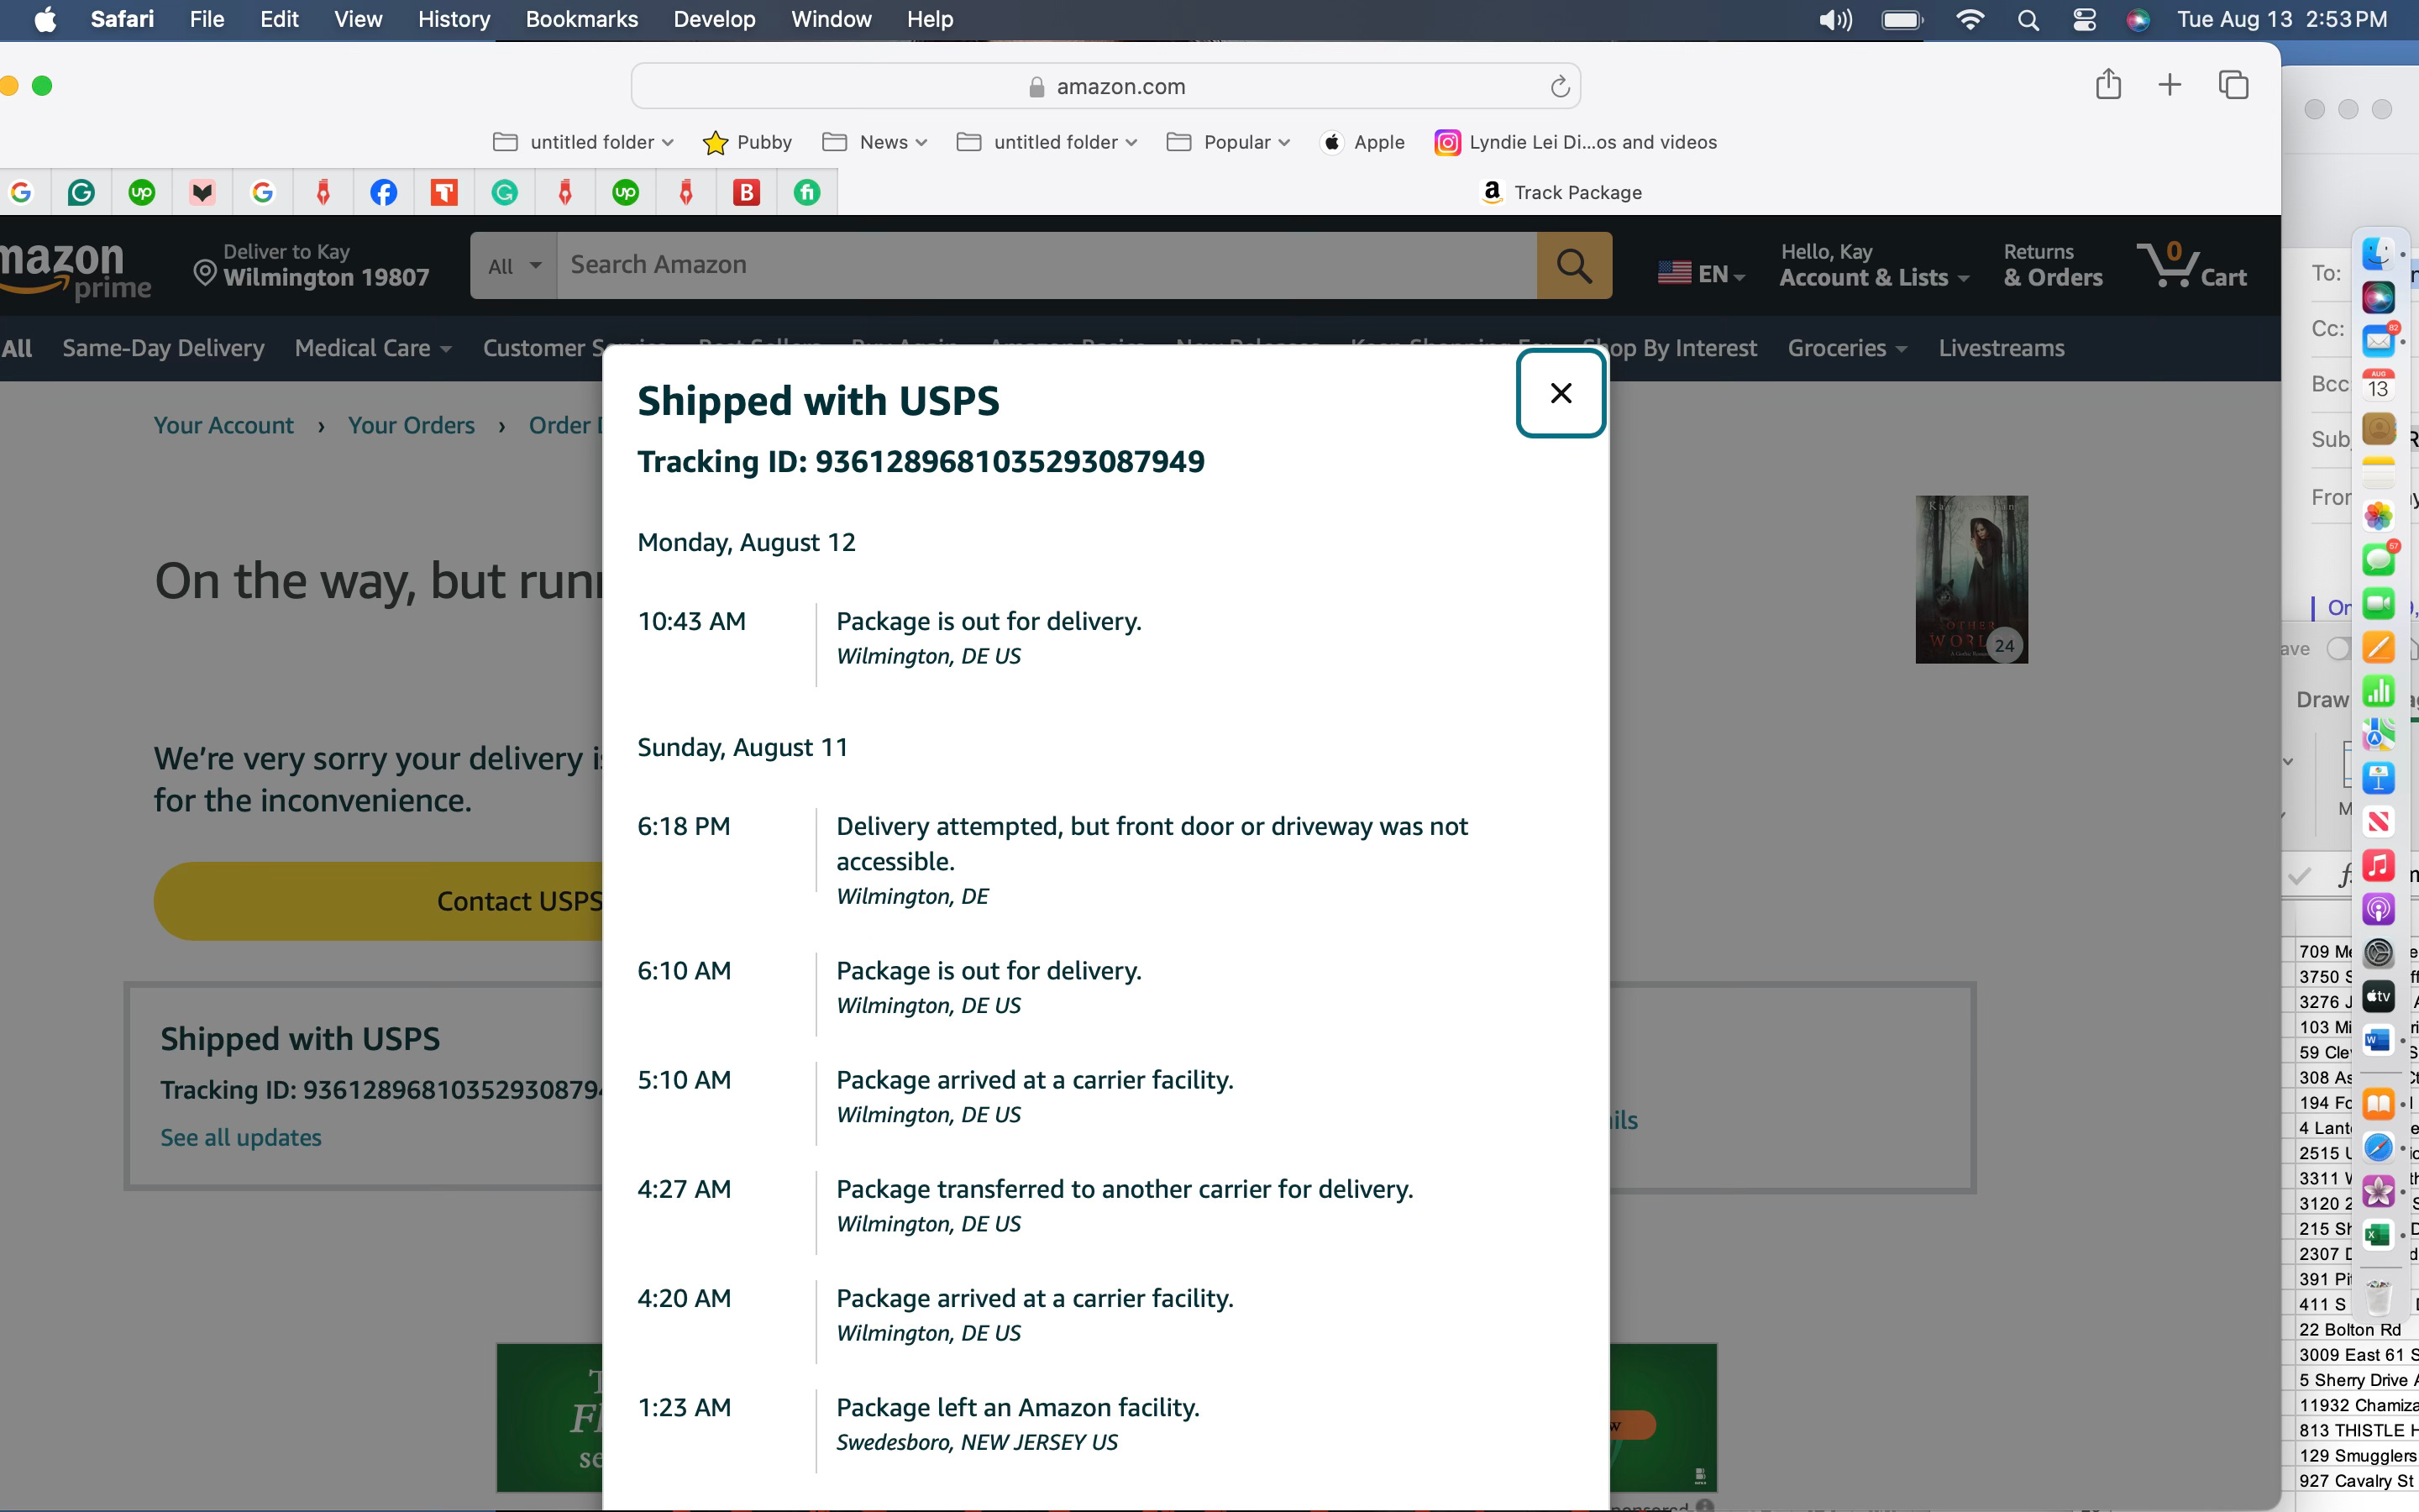Open the red B pinned tab

746,192
